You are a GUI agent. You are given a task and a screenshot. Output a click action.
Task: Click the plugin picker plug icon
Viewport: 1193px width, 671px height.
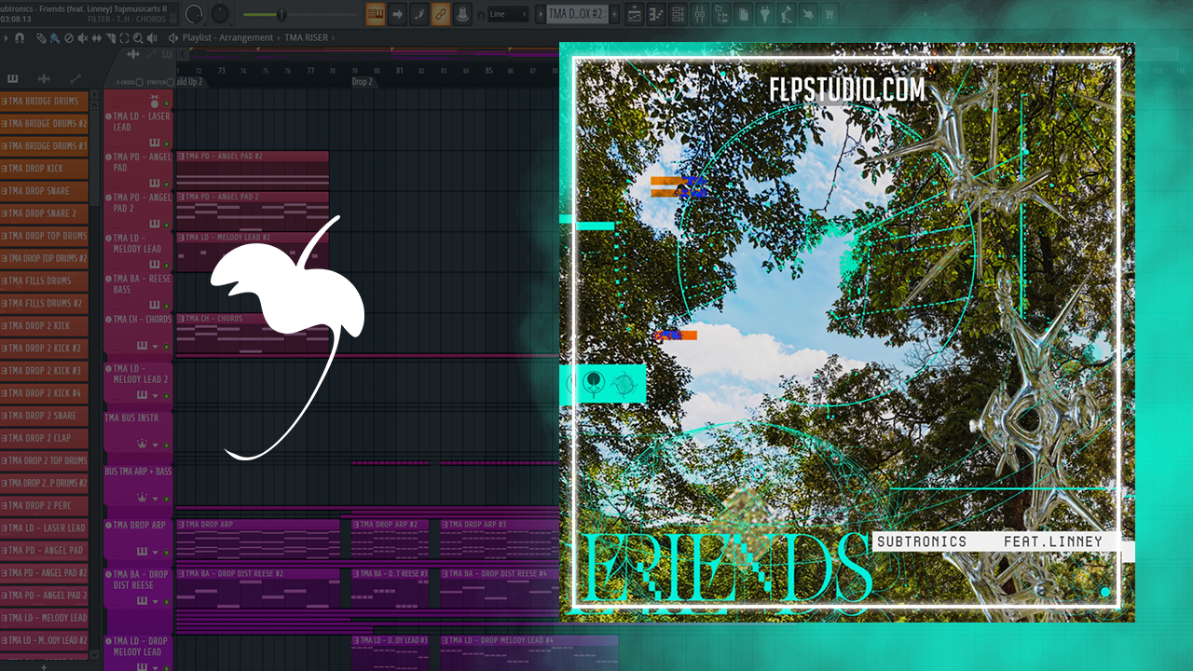click(x=764, y=14)
